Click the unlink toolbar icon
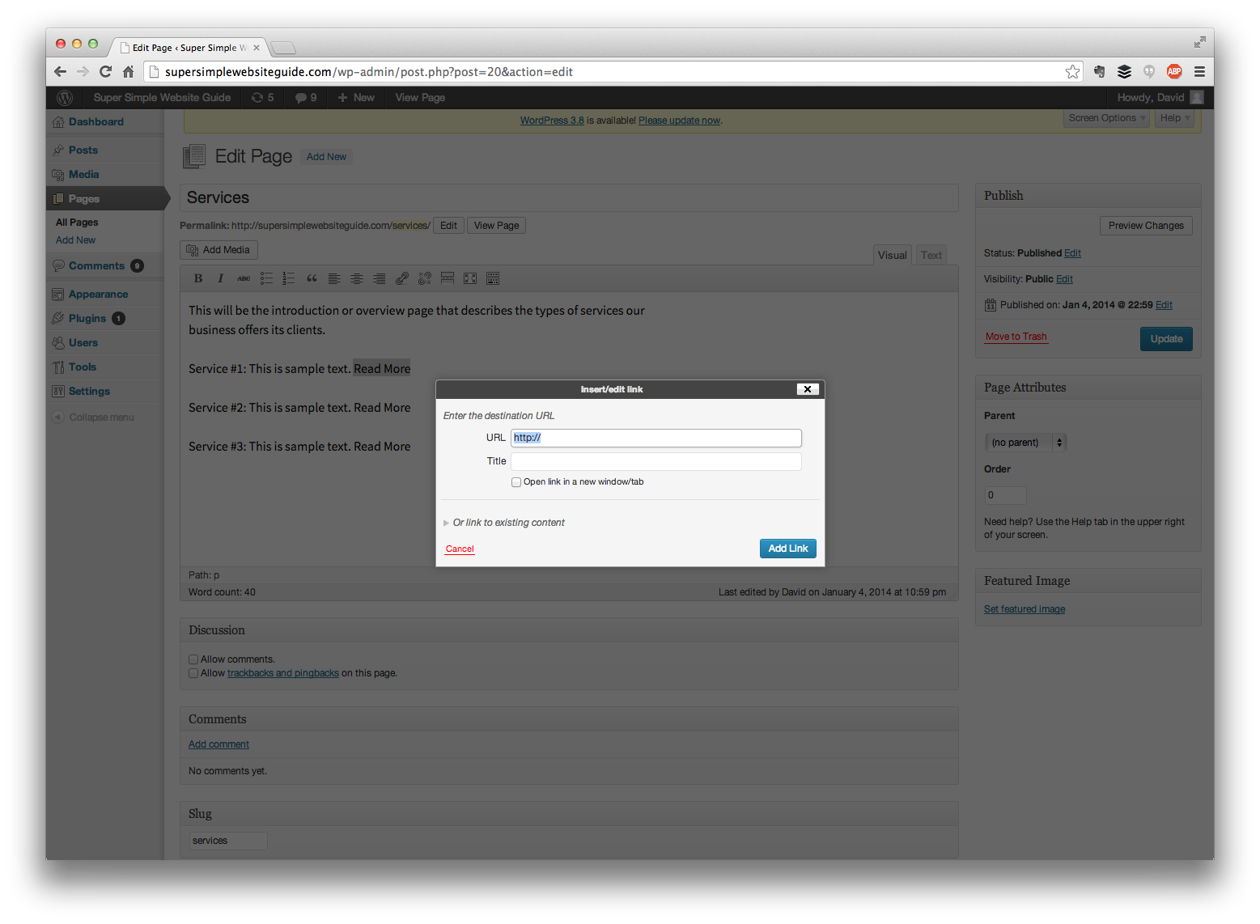Screen dimensions: 1260x924 (x=425, y=278)
